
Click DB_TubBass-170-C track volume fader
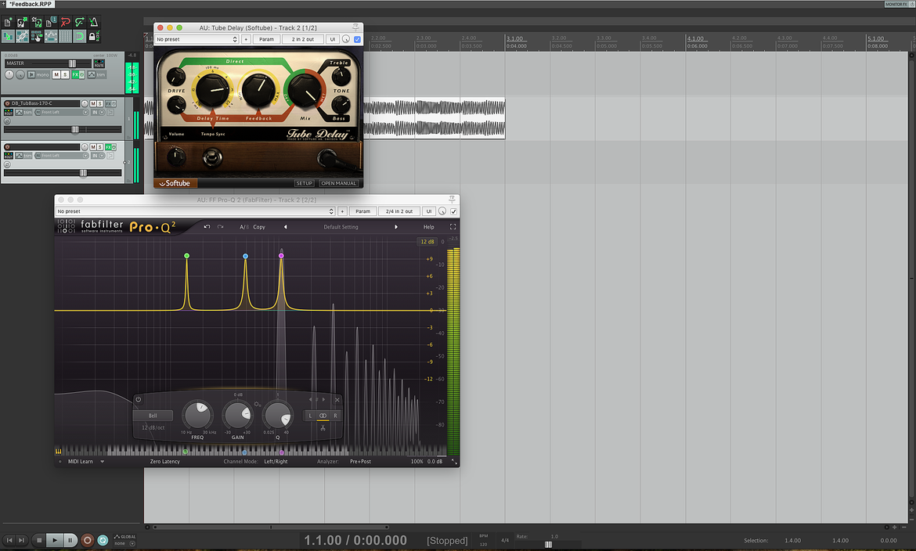[x=75, y=130]
